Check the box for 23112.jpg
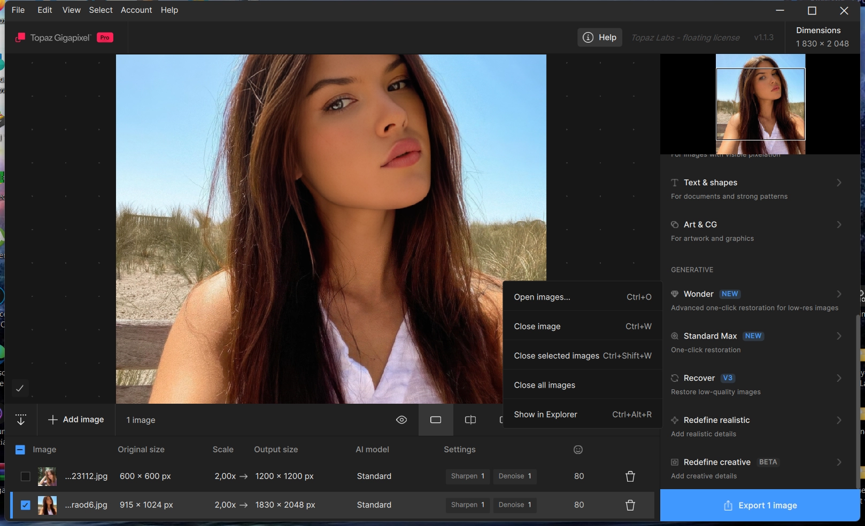This screenshot has height=526, width=865. coord(25,476)
